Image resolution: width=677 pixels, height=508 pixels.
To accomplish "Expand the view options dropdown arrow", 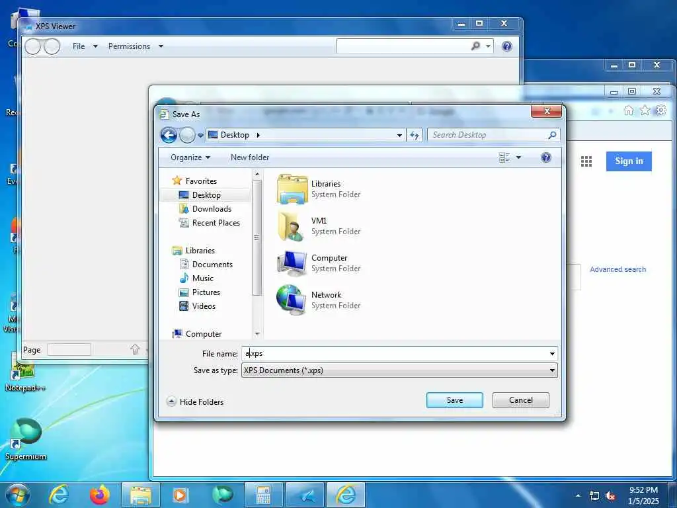I will [518, 157].
